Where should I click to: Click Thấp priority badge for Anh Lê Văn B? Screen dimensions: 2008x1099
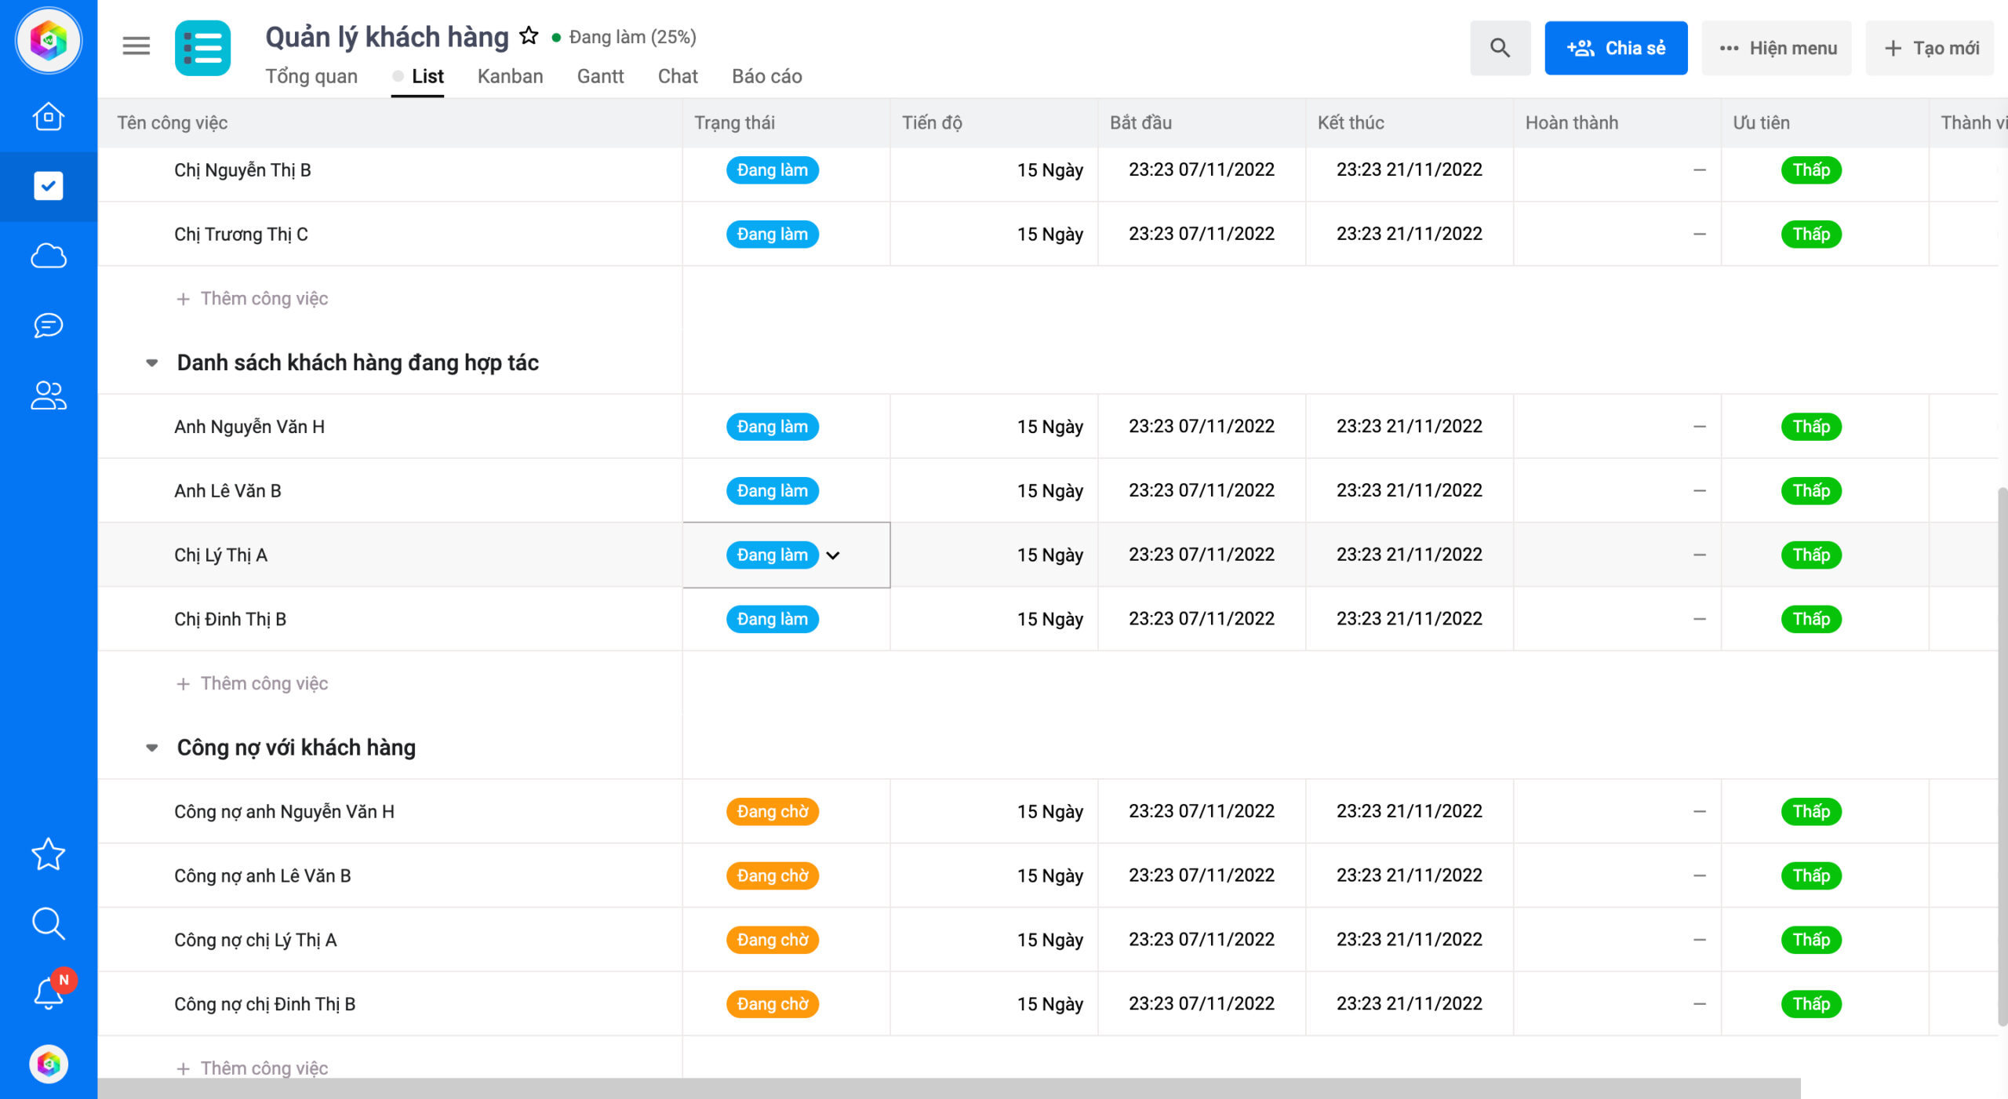tap(1811, 491)
